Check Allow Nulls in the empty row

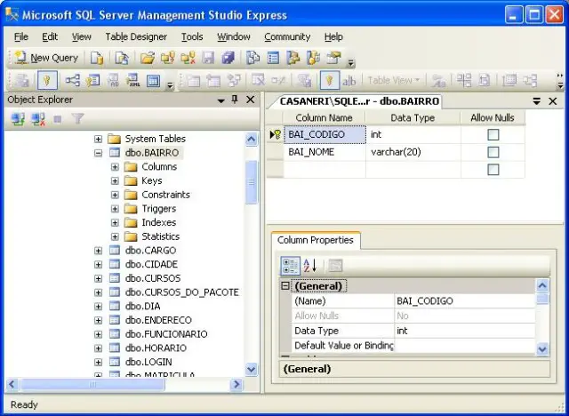493,169
